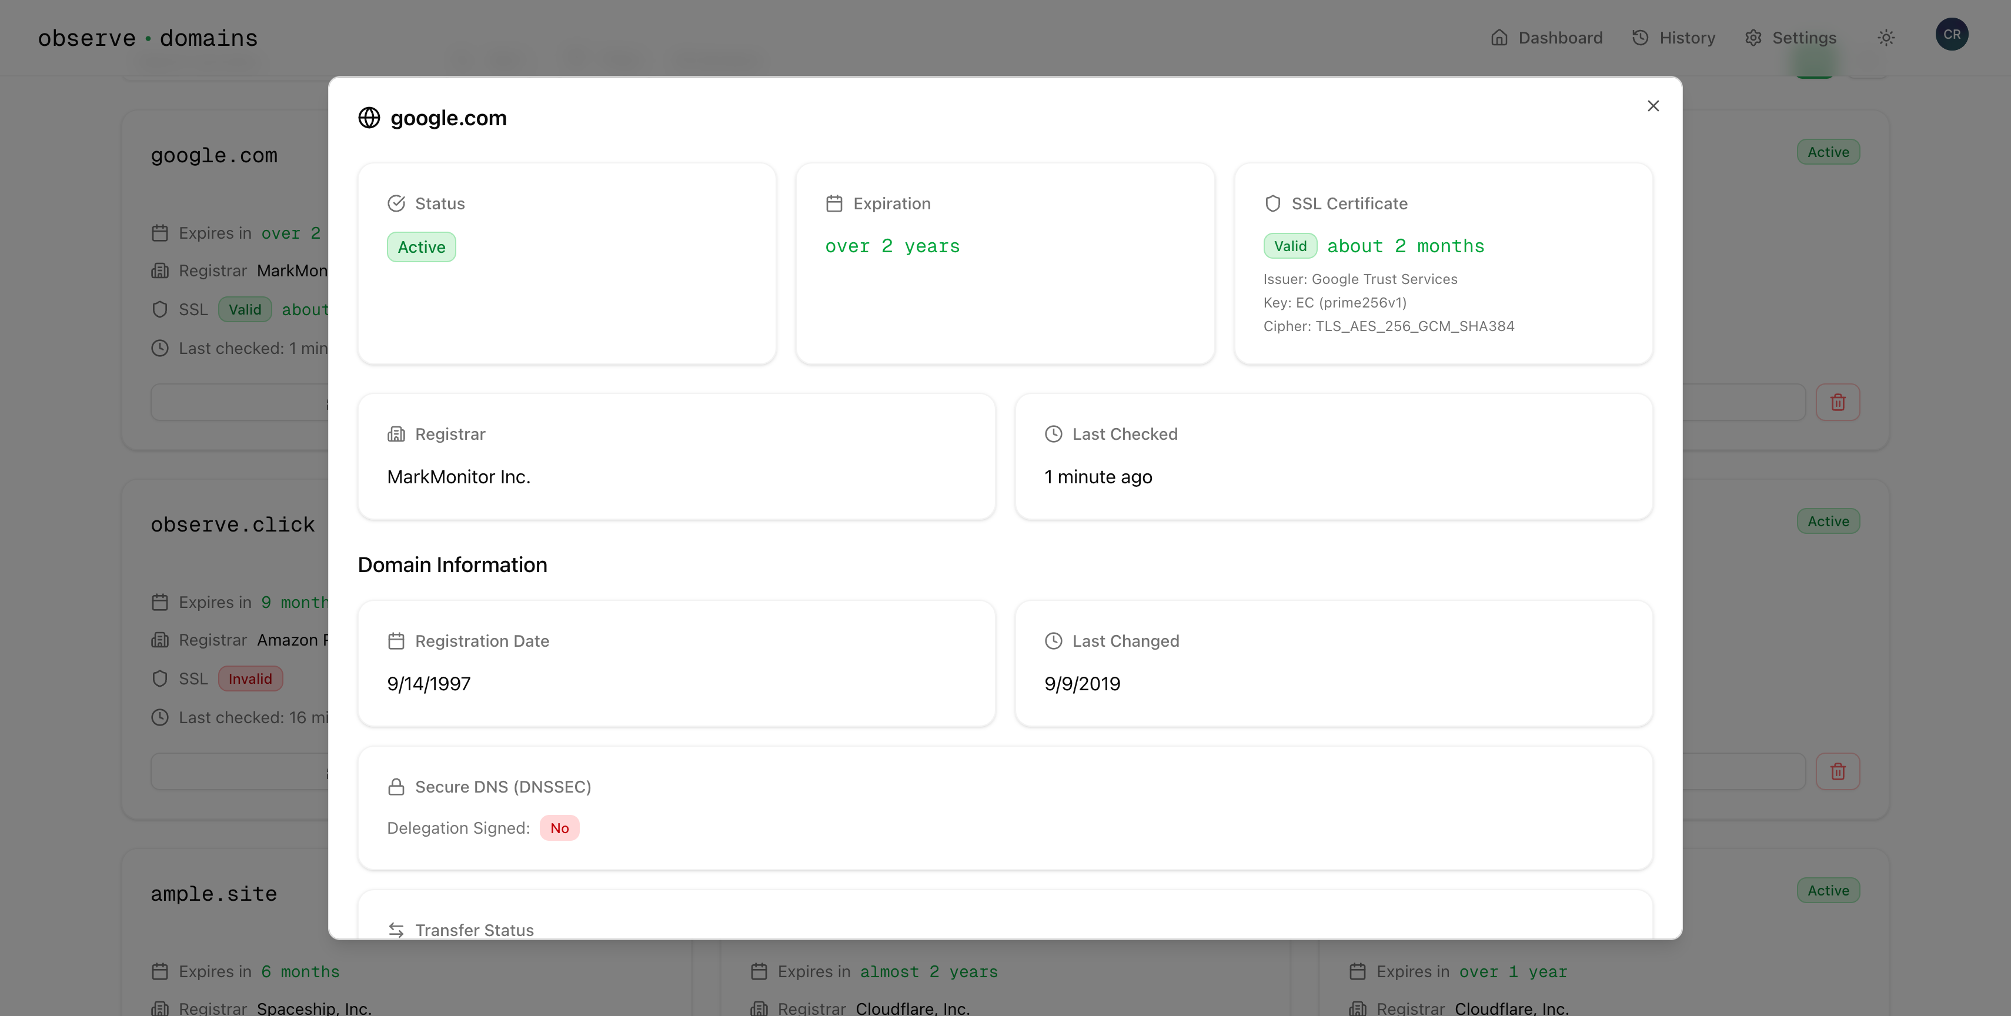This screenshot has height=1016, width=2011.
Task: Click the Registrar building icon in dialog
Action: pyautogui.click(x=396, y=434)
